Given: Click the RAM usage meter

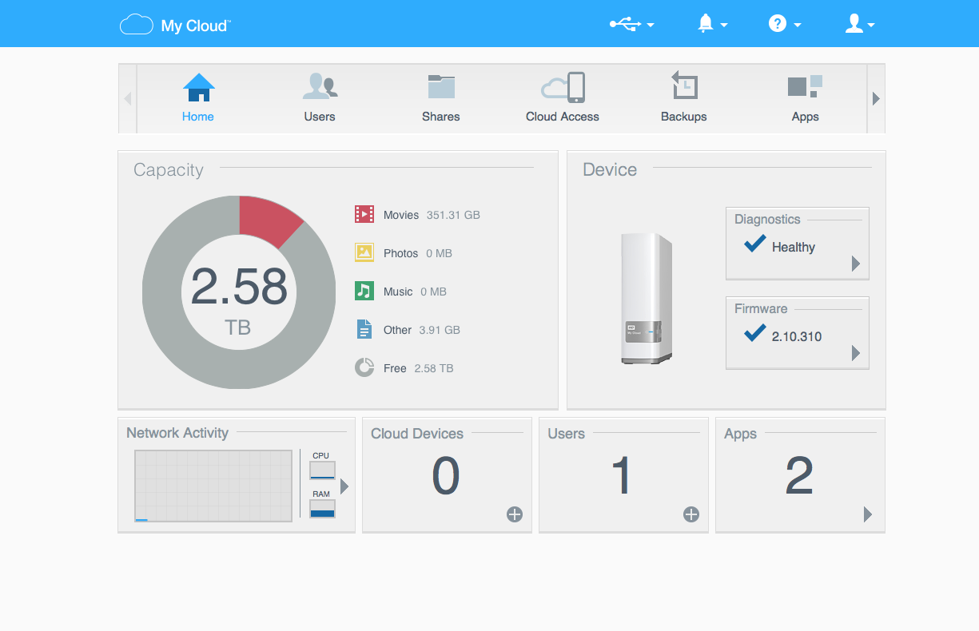Looking at the screenshot, I should point(322,509).
